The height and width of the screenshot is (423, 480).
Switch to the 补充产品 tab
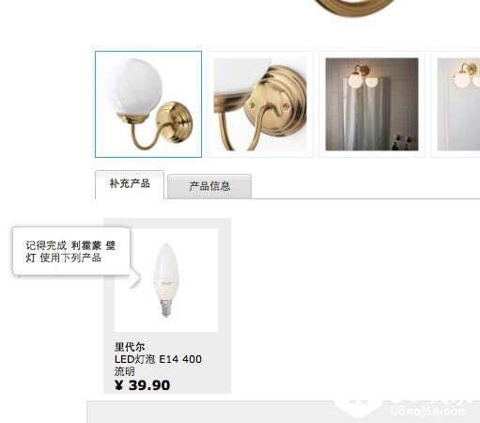click(x=130, y=184)
